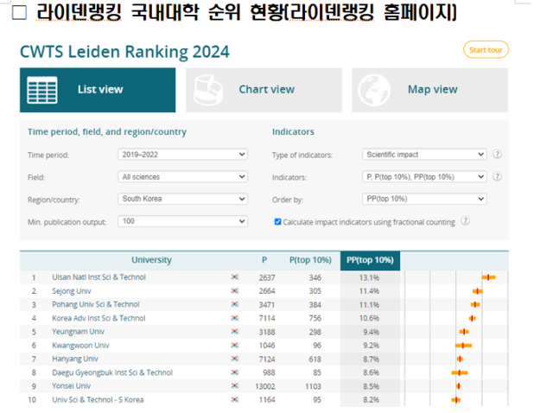553x413 pixels.
Task: Click the flag icon in Pohang Univ row
Action: tap(234, 304)
